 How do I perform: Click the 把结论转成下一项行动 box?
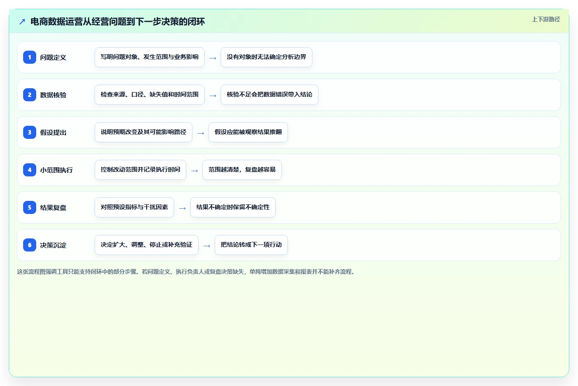pyautogui.click(x=251, y=245)
